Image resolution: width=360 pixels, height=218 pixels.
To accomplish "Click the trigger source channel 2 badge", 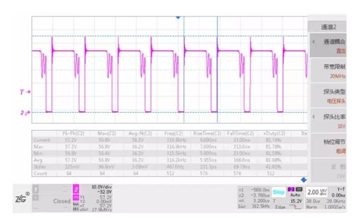I will (x=292, y=189).
